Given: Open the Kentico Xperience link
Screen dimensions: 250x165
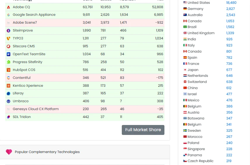Looking at the screenshot, I should (28, 86).
